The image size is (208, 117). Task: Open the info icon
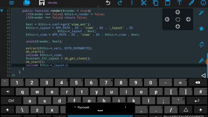click(x=203, y=3)
